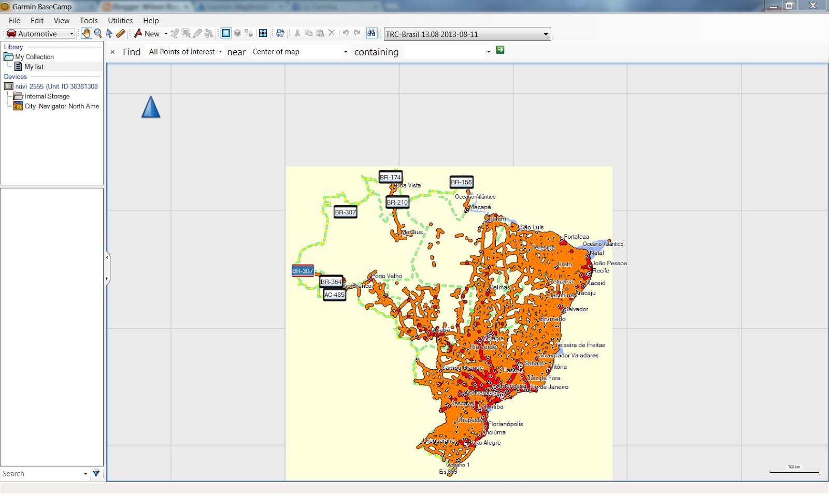Screen dimensions: 829x494
Task: Click the move point tool icon
Action: pos(186,34)
